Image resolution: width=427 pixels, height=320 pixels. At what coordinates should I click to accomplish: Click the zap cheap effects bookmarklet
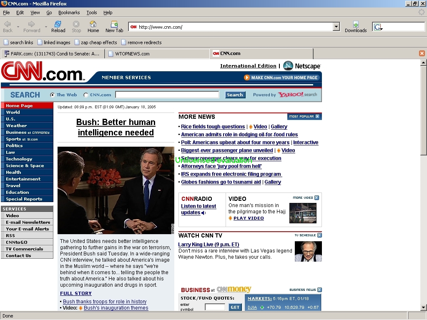(x=95, y=42)
